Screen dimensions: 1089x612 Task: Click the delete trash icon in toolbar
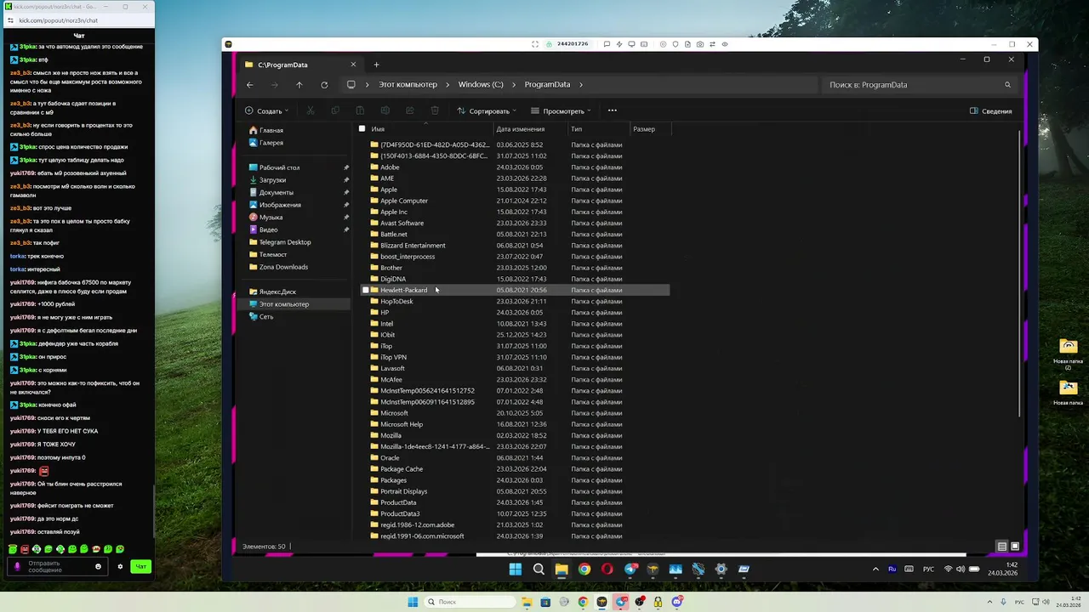(x=435, y=110)
